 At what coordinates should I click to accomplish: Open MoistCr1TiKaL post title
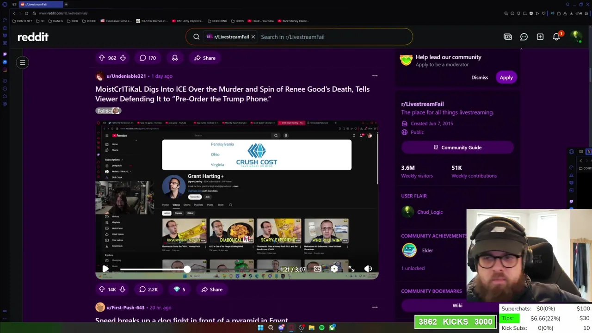pyautogui.click(x=232, y=94)
